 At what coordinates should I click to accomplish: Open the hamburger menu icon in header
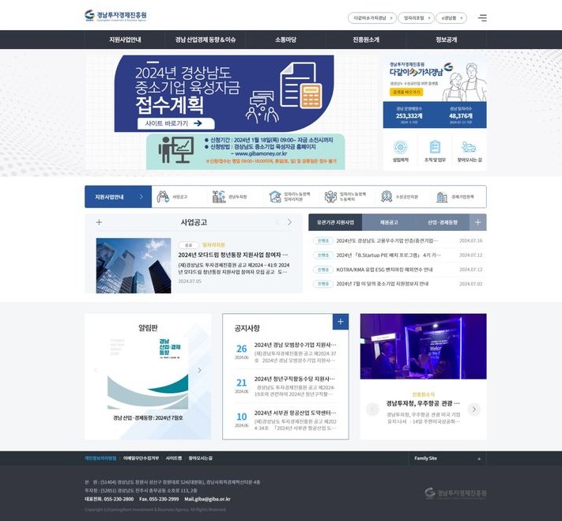[x=482, y=17]
